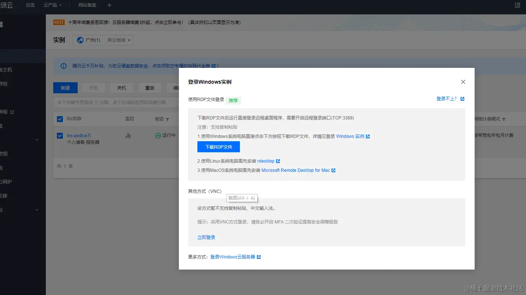526x295 pixels.
Task: Click the 运行中 status text
Action: 169,135
